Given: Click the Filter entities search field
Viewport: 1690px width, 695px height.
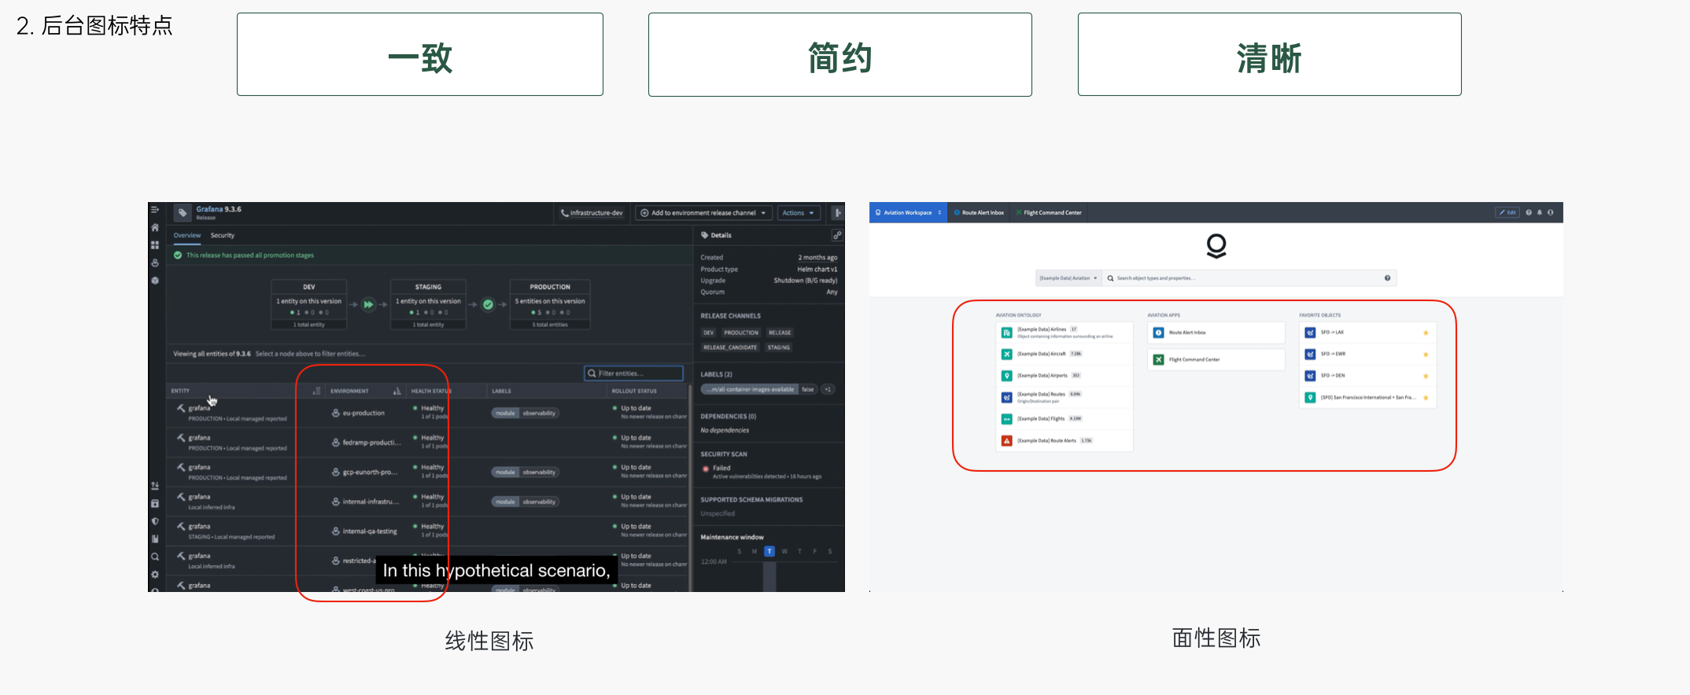Looking at the screenshot, I should point(633,373).
